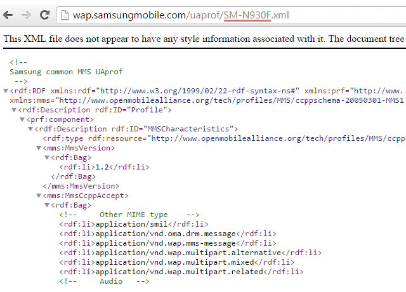
Task: Collapse the rdf:Bag under MmsVersion
Action: [x=47, y=157]
